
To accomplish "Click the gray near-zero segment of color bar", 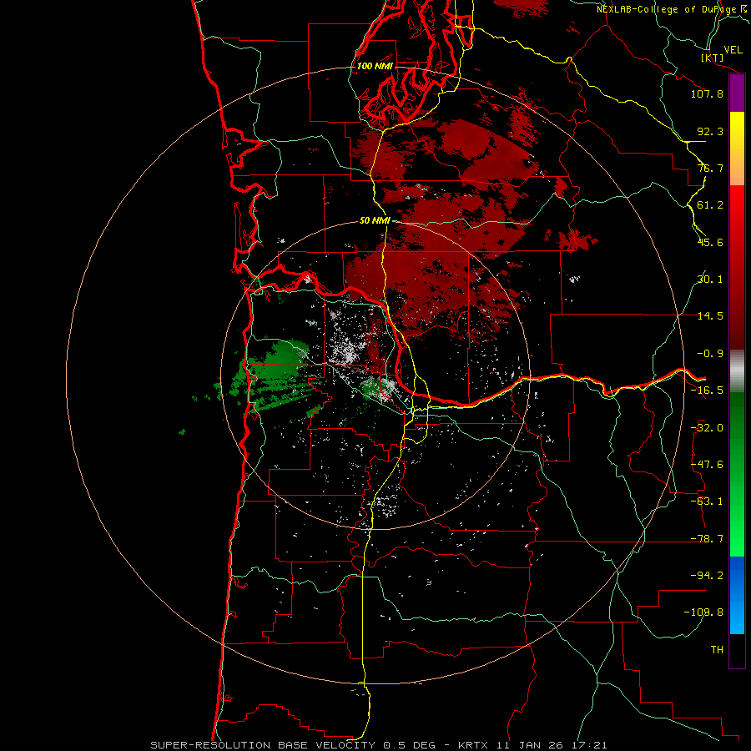I will click(737, 370).
